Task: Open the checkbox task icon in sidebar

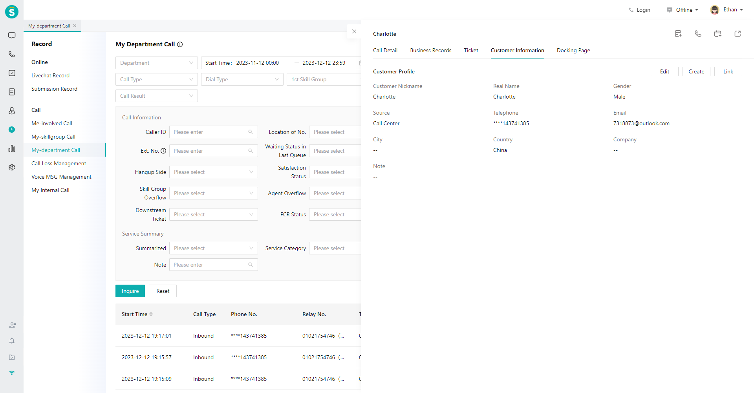Action: 12,73
